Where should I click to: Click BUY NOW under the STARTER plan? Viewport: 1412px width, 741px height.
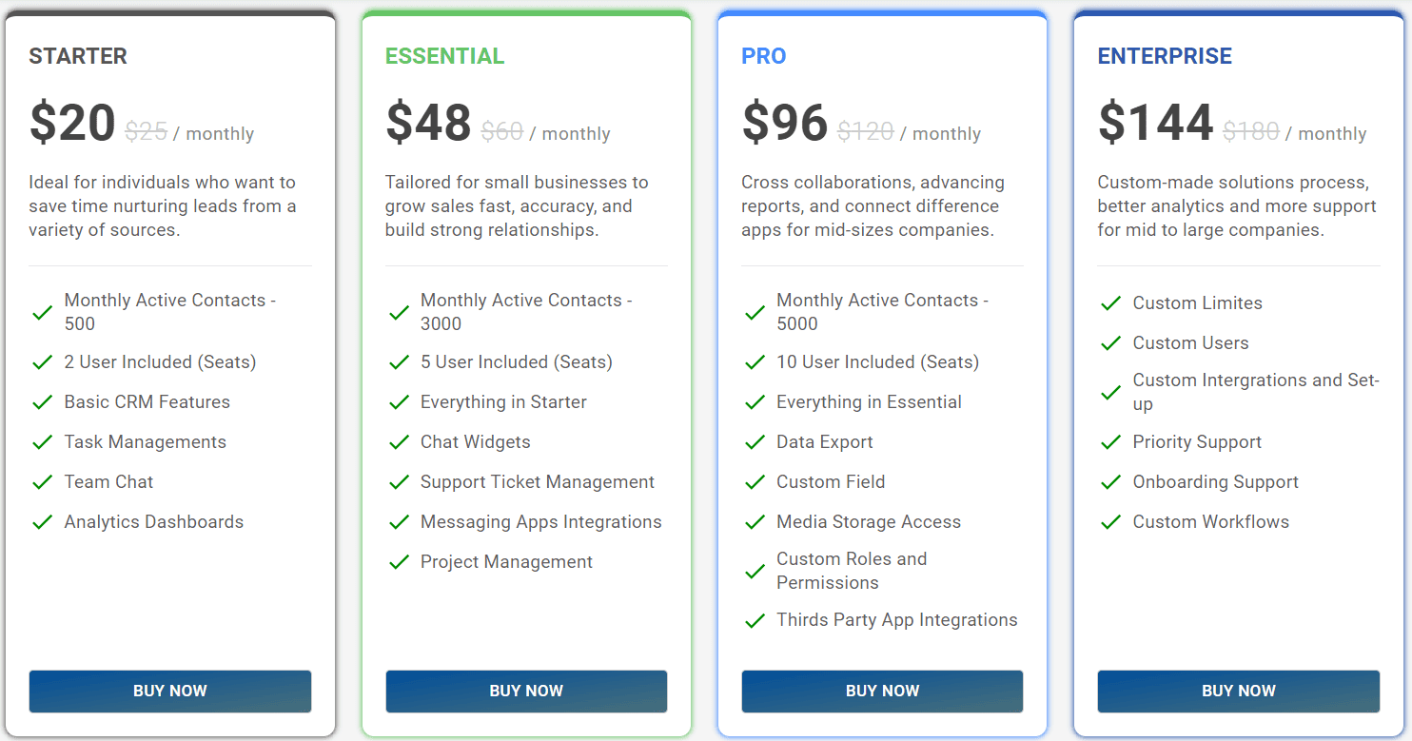point(169,692)
